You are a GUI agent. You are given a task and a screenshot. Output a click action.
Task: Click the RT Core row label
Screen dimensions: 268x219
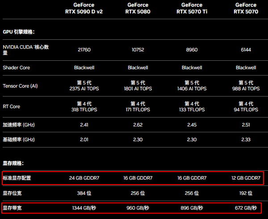(12, 107)
